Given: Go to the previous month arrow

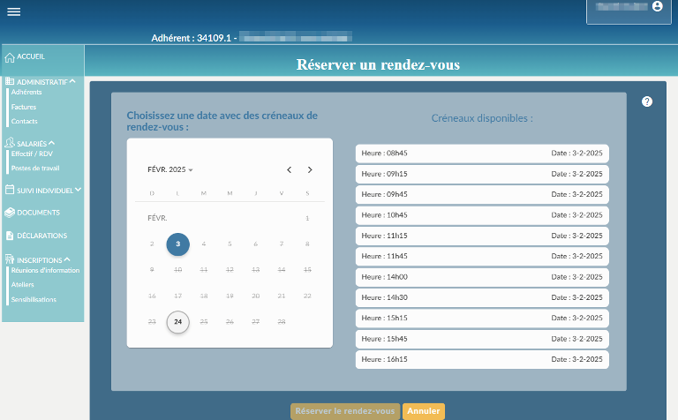Looking at the screenshot, I should pos(289,169).
